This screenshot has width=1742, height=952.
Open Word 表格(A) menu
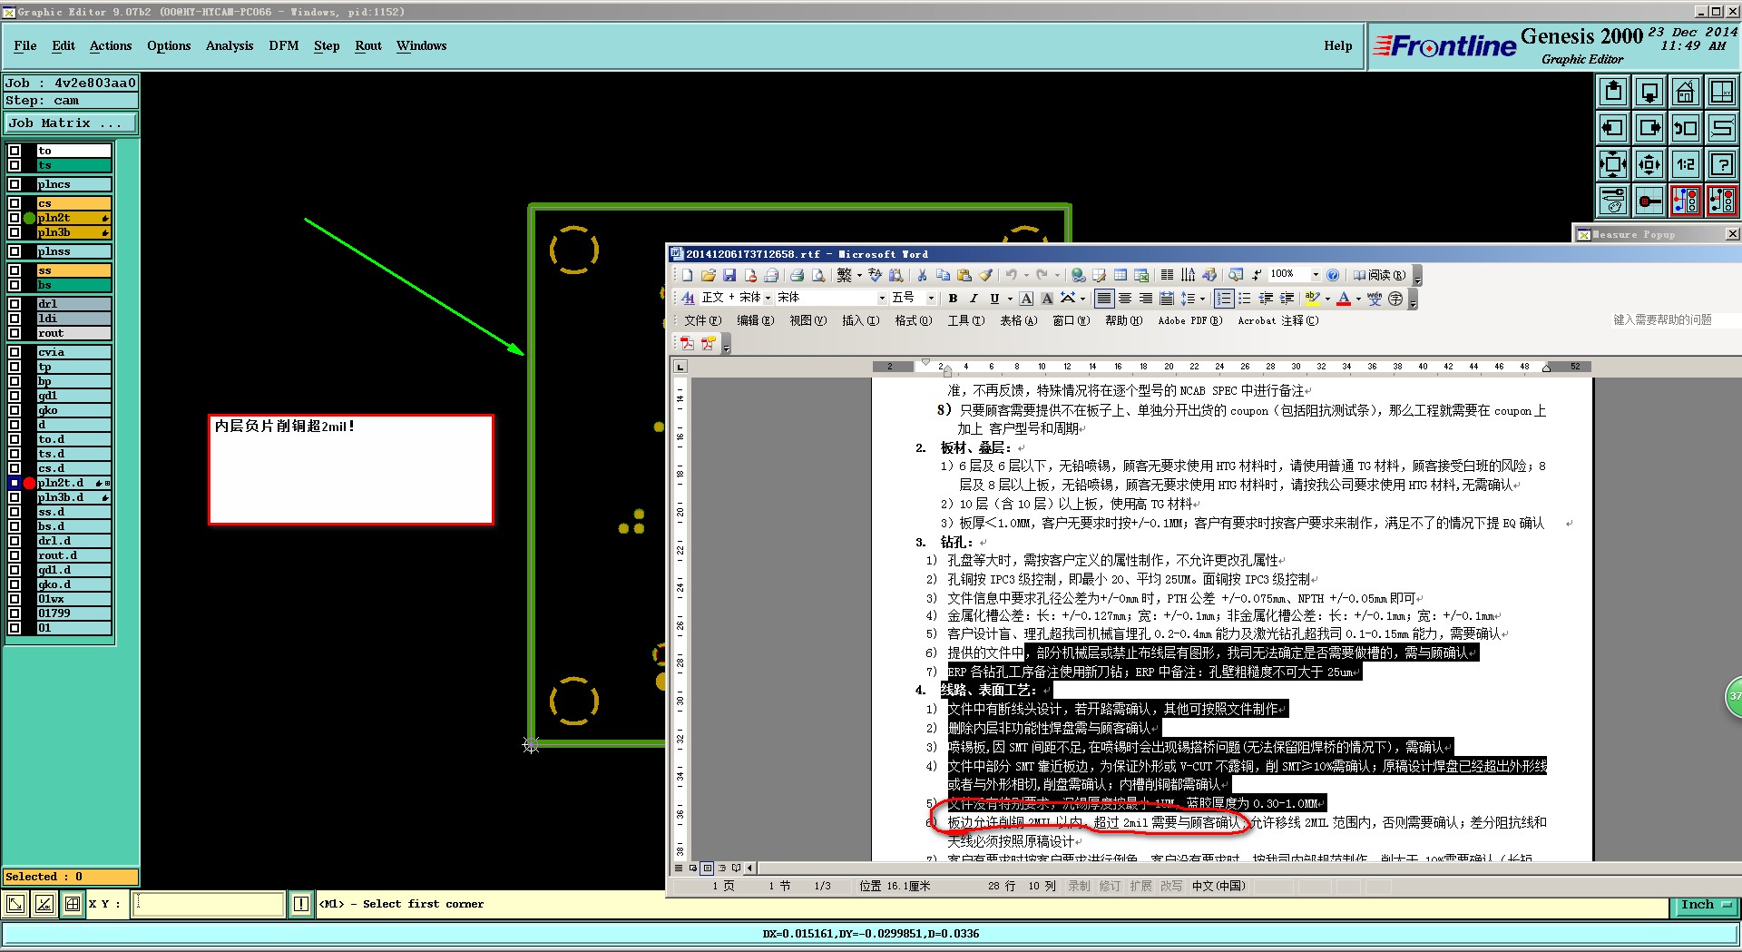(1018, 320)
